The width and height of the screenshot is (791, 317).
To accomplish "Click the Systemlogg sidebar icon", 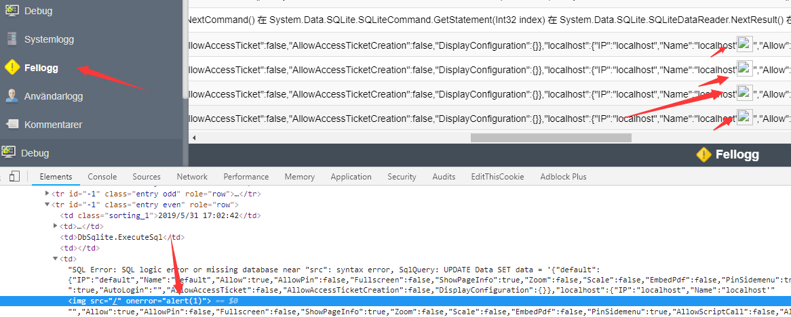I will click(x=12, y=39).
